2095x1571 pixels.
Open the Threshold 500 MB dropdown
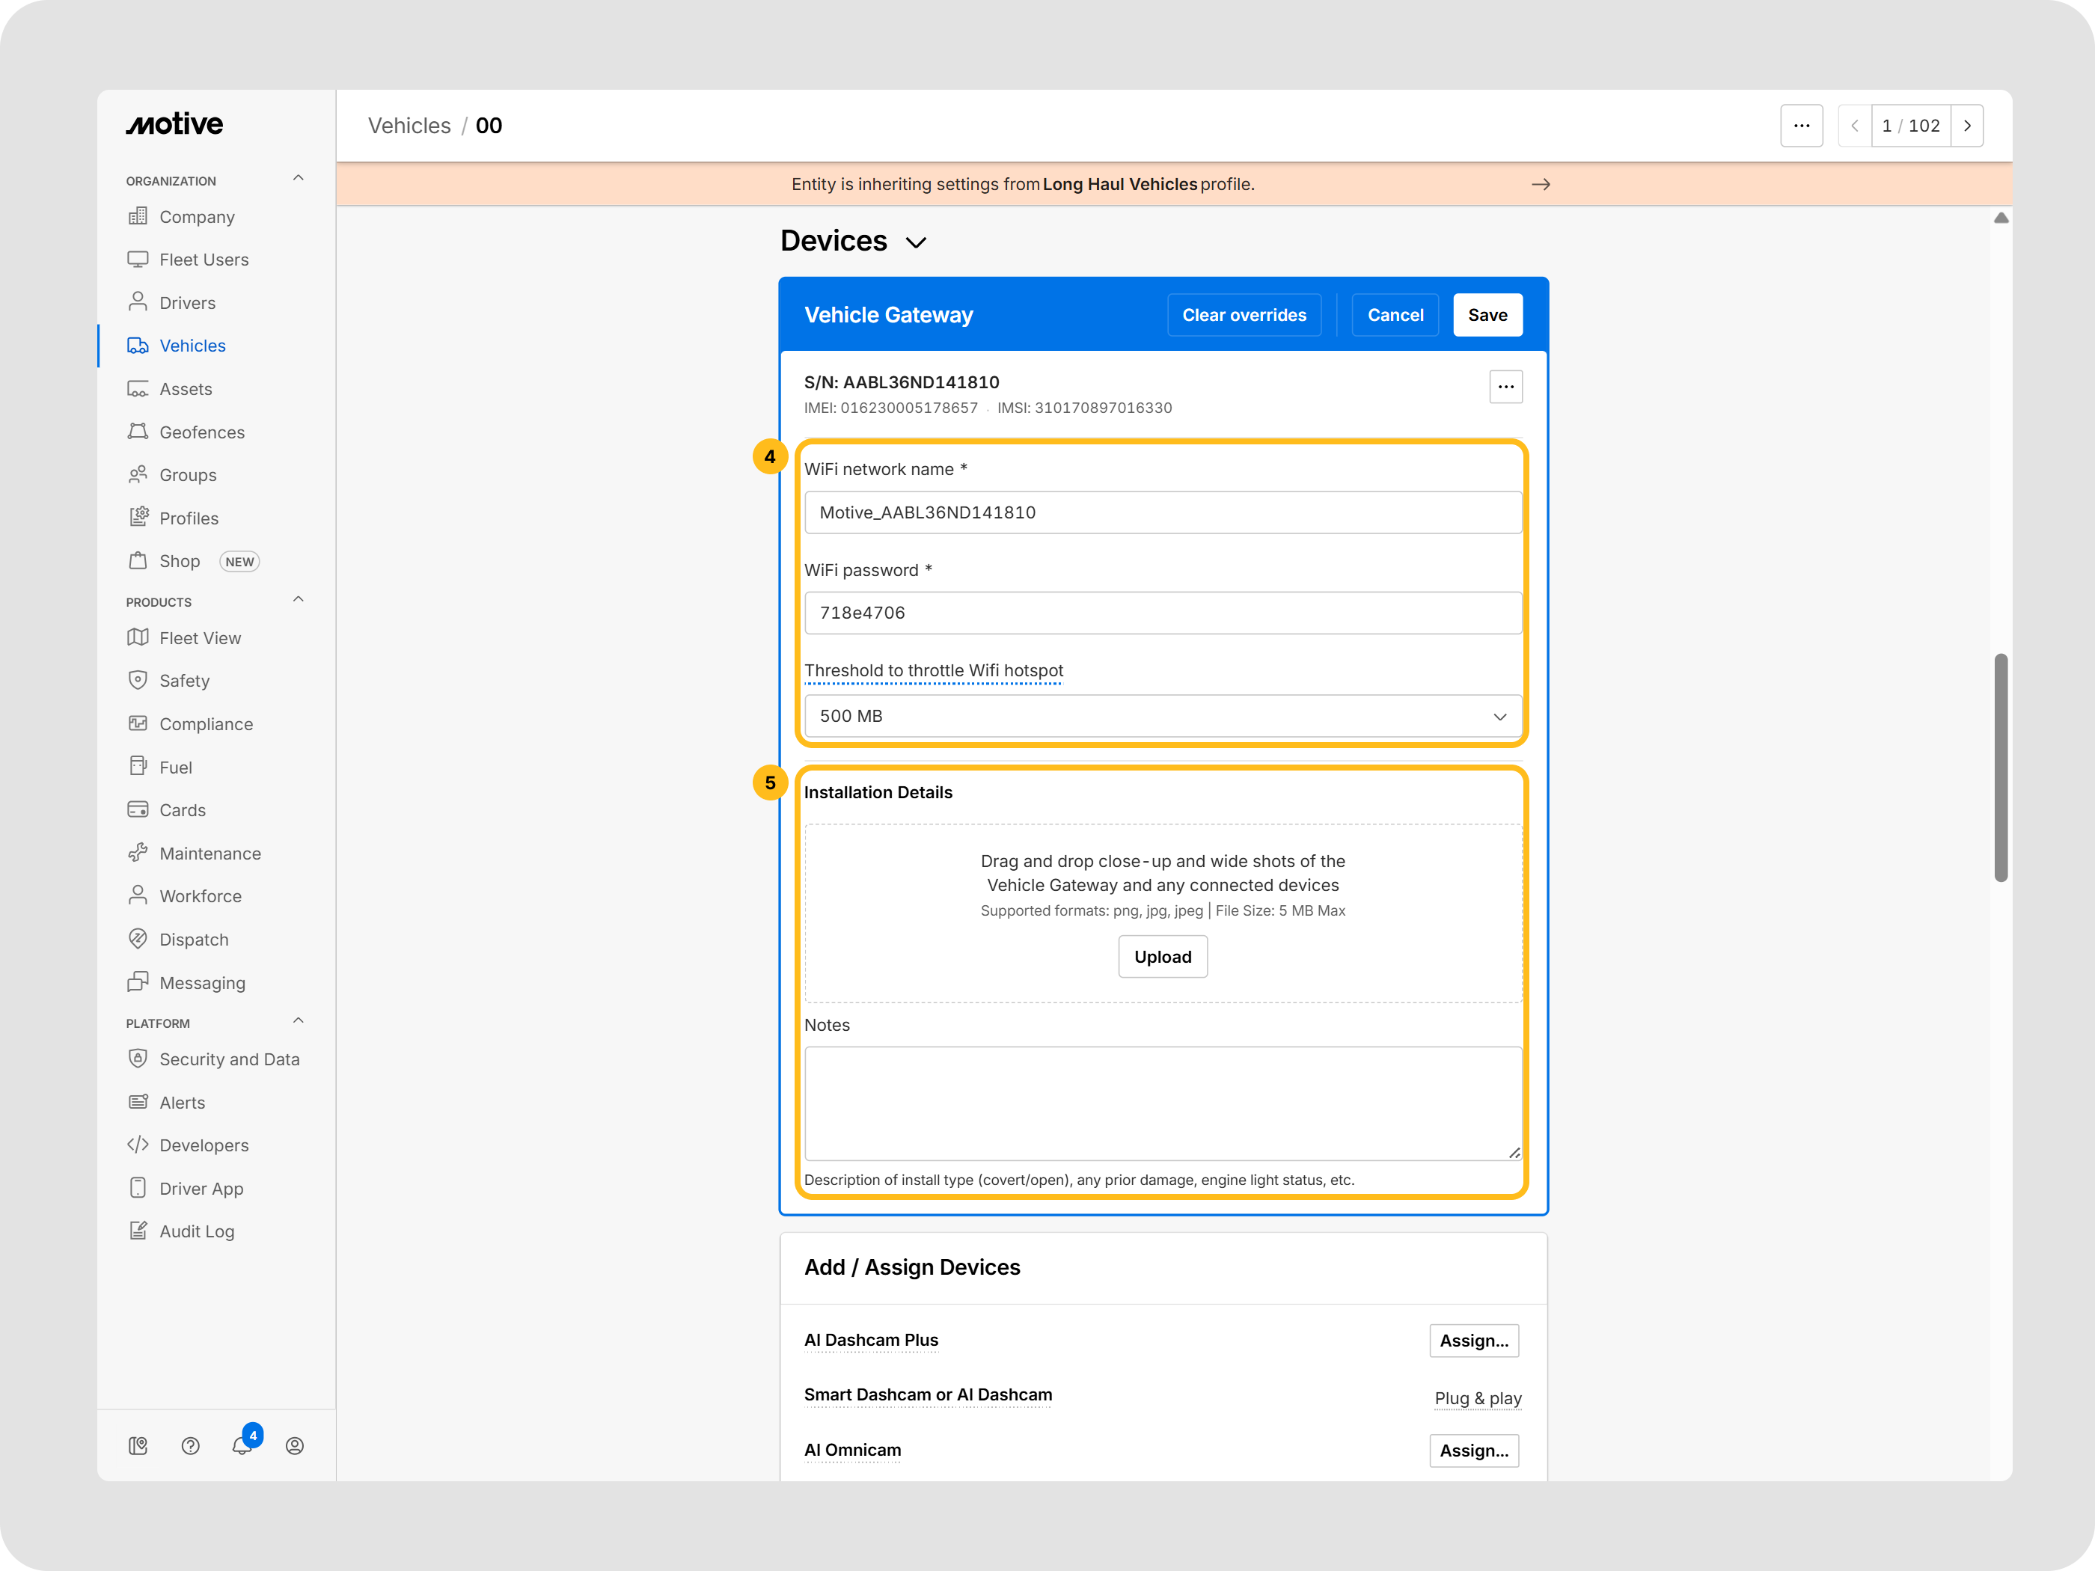pos(1162,717)
